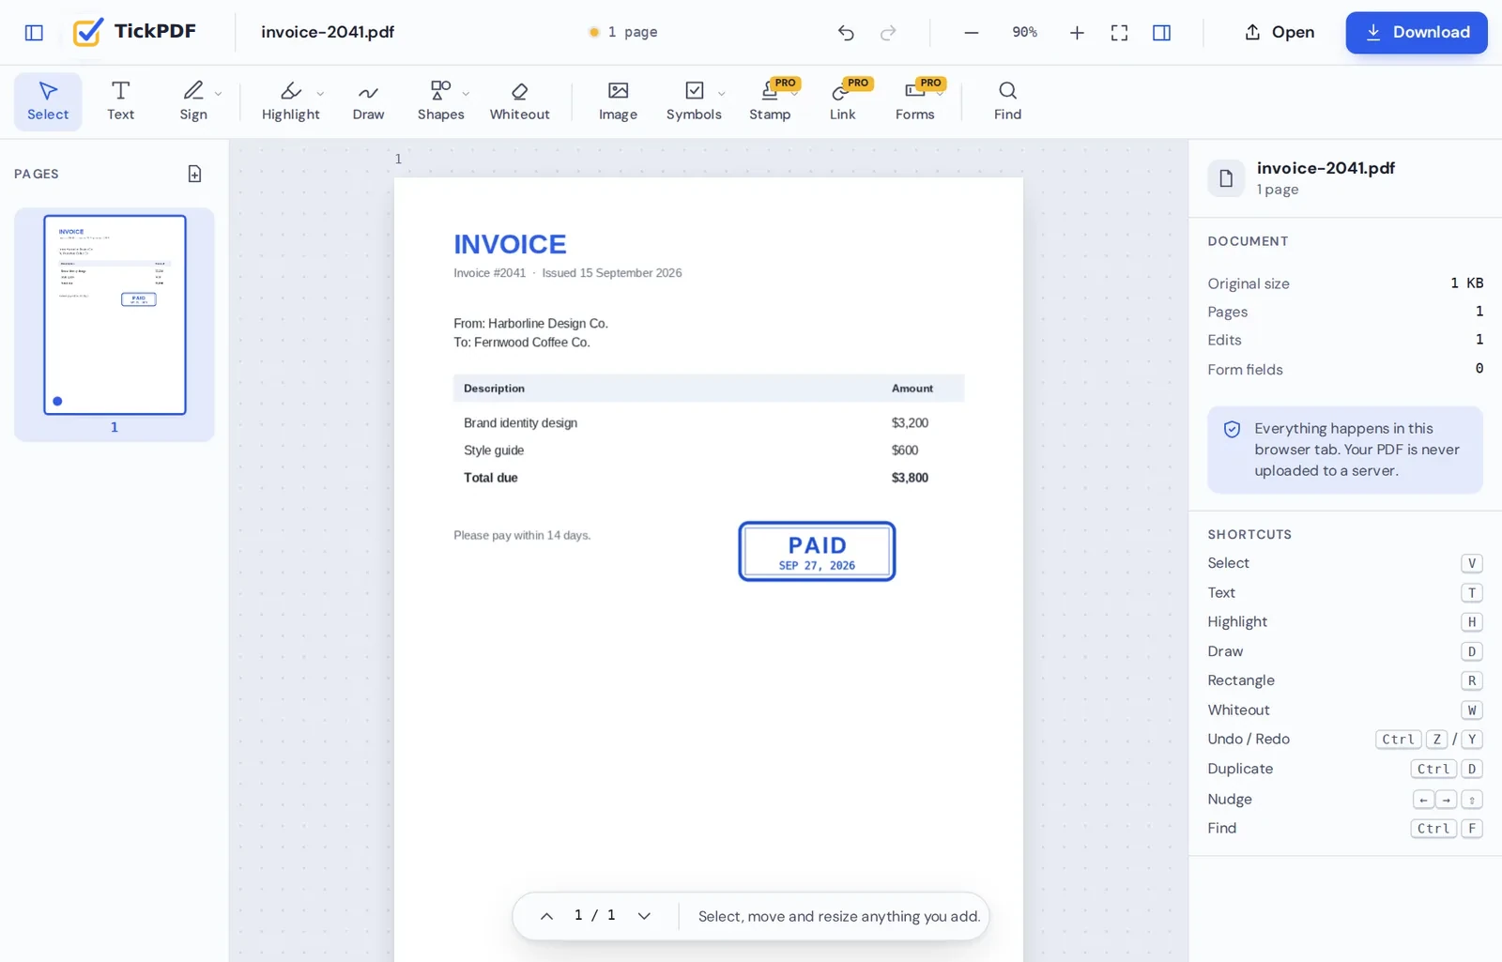Open the Stamp tool
Viewport: 1502px width, 962px height.
coord(770,101)
